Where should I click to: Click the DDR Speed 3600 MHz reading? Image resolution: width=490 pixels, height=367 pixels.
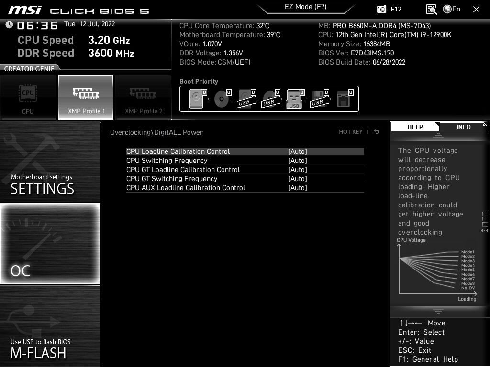point(76,53)
